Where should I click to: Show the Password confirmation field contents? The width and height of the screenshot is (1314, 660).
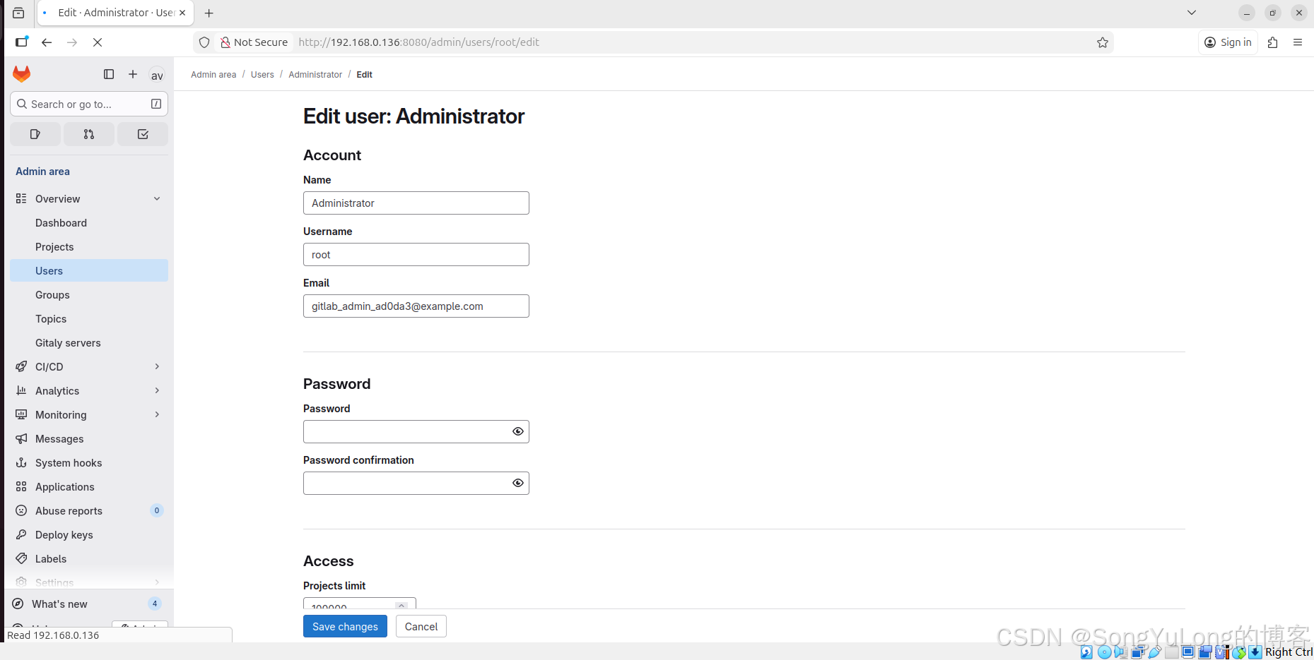(517, 483)
